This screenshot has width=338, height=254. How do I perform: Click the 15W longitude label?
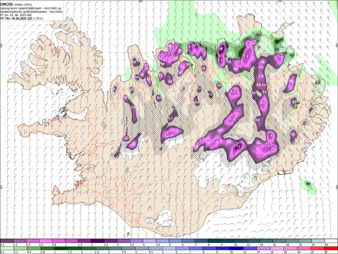[x=280, y=1]
